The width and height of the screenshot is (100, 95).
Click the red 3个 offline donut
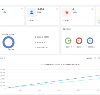coord(79,41)
